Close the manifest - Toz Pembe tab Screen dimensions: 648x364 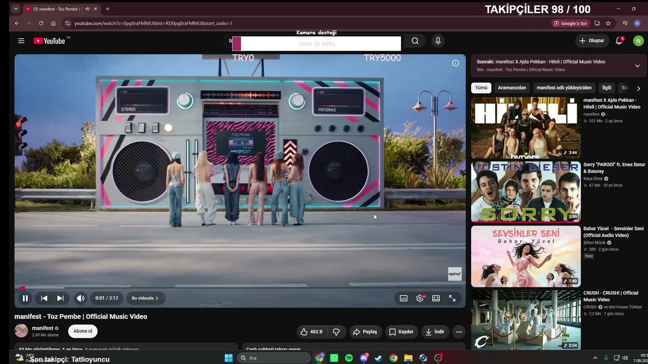pos(95,9)
